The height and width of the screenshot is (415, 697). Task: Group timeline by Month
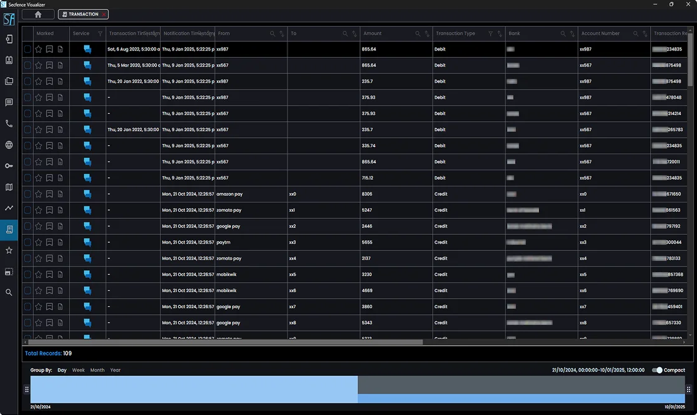click(x=97, y=370)
